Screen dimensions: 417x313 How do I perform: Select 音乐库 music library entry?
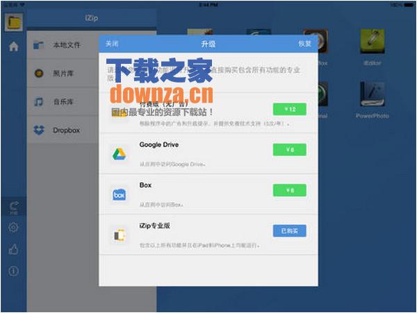click(63, 102)
